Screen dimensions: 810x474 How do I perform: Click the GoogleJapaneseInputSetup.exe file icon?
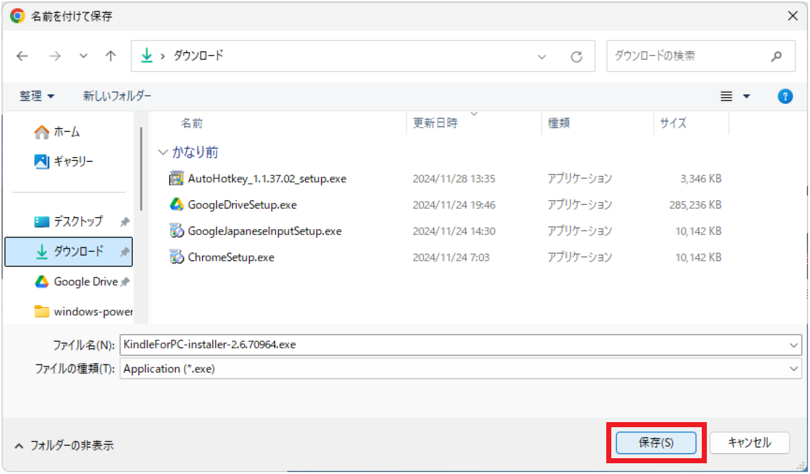point(177,231)
